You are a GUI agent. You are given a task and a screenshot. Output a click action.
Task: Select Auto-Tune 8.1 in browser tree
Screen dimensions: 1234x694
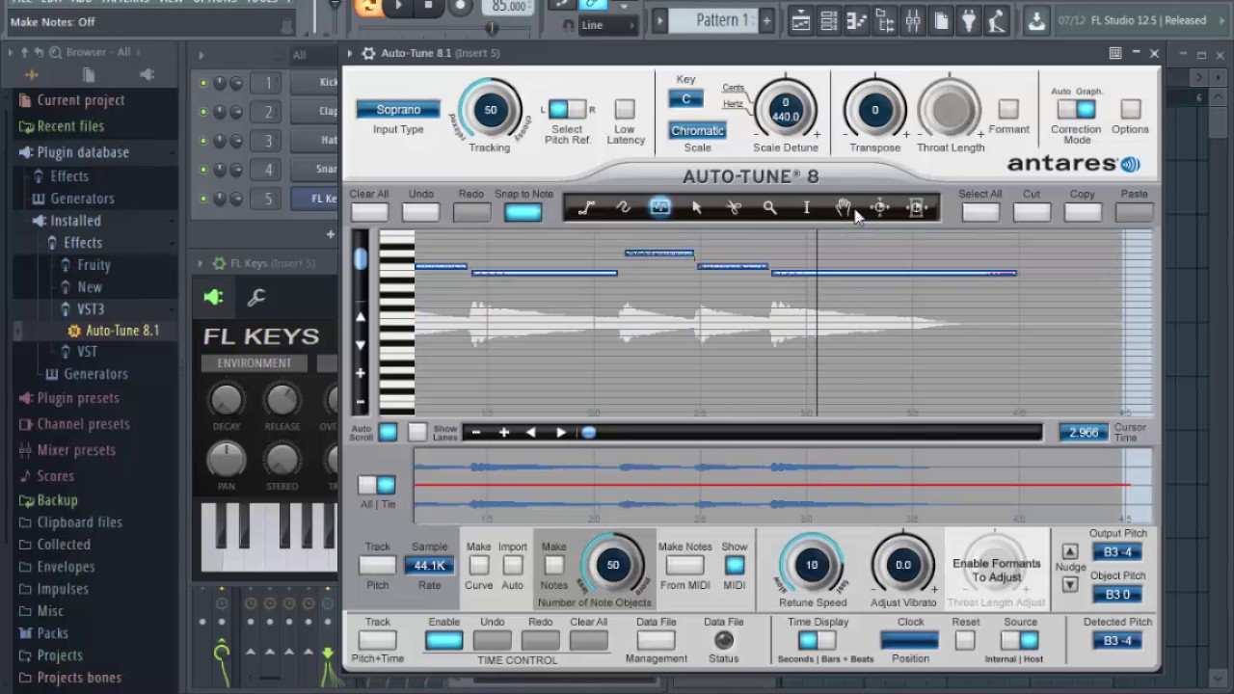pyautogui.click(x=122, y=331)
